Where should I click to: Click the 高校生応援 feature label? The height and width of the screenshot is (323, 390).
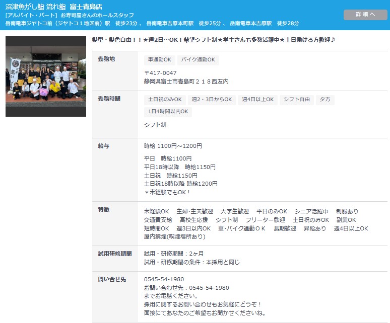coord(193,220)
